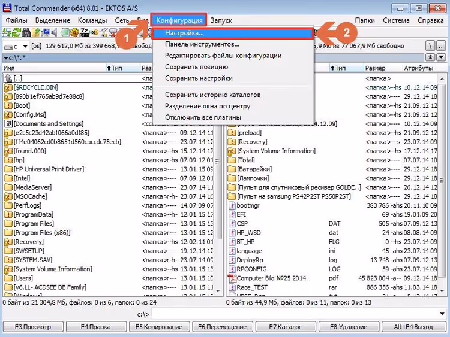Choose Разделение окна по центру

233,106
